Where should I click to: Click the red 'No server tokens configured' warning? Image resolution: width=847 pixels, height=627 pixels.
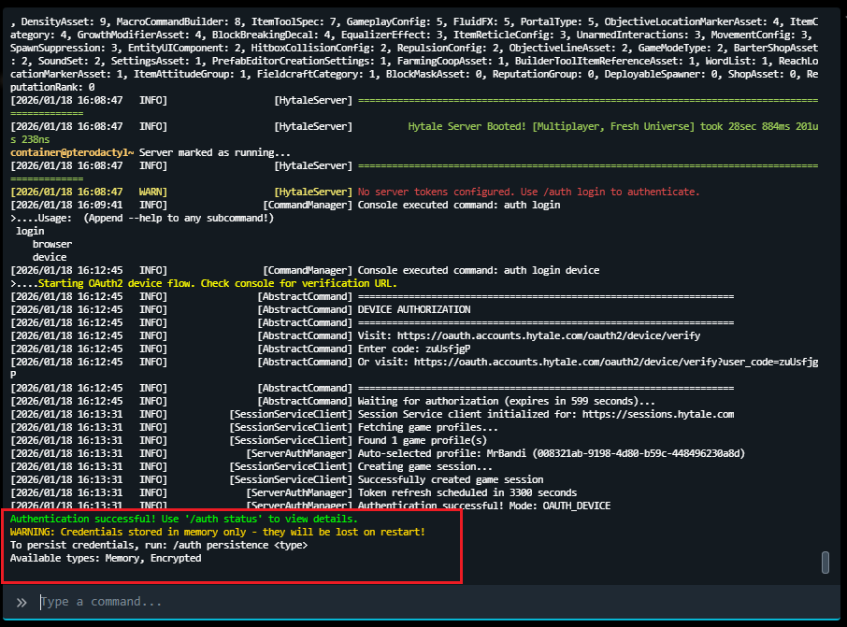(x=528, y=192)
